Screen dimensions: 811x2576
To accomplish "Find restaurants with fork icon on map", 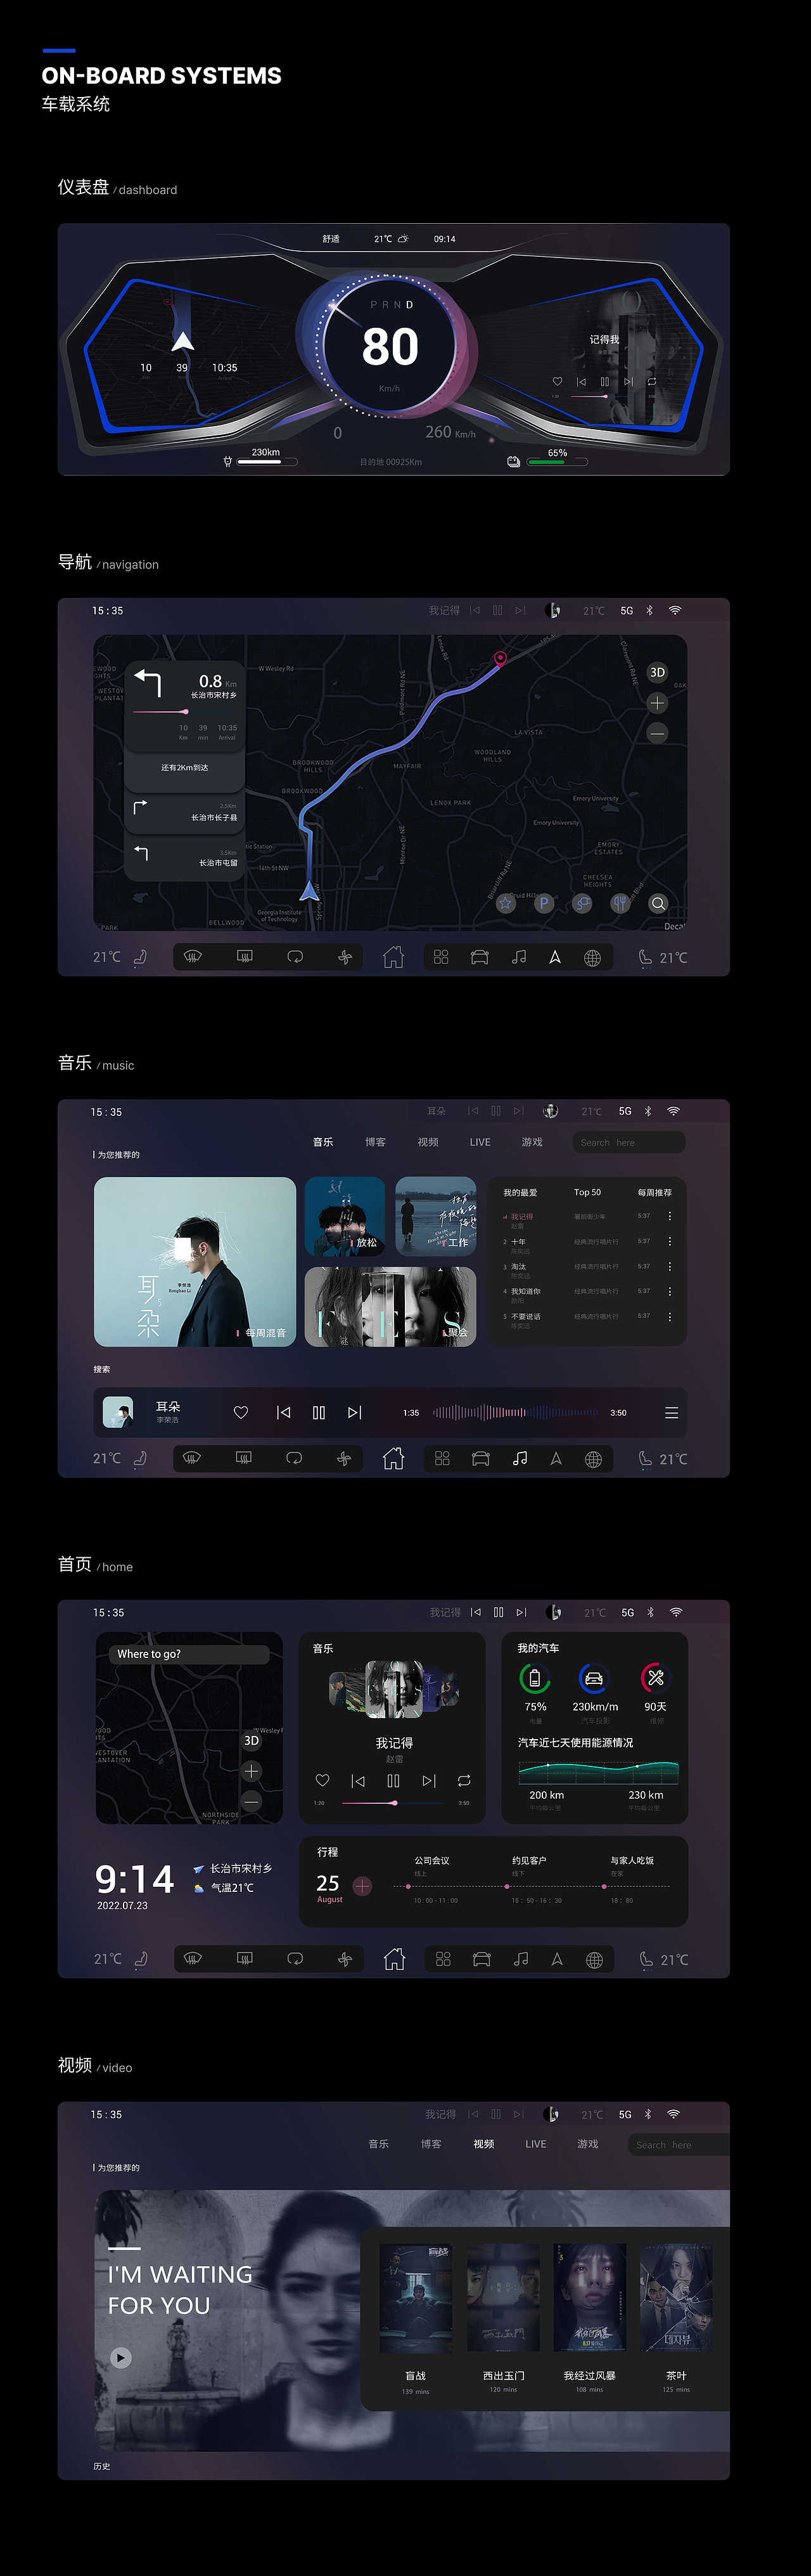I will pyautogui.click(x=620, y=903).
